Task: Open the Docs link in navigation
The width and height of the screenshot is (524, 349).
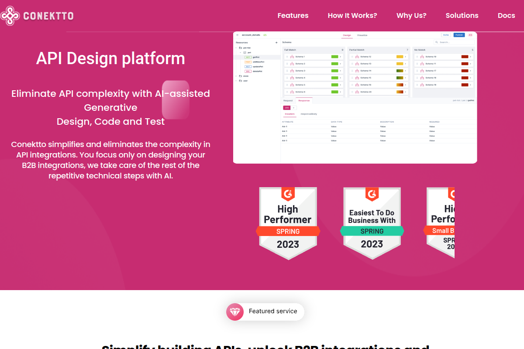Action: 507,15
